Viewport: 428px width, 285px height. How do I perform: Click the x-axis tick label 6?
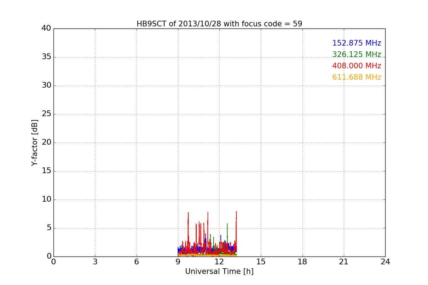[x=137, y=262]
